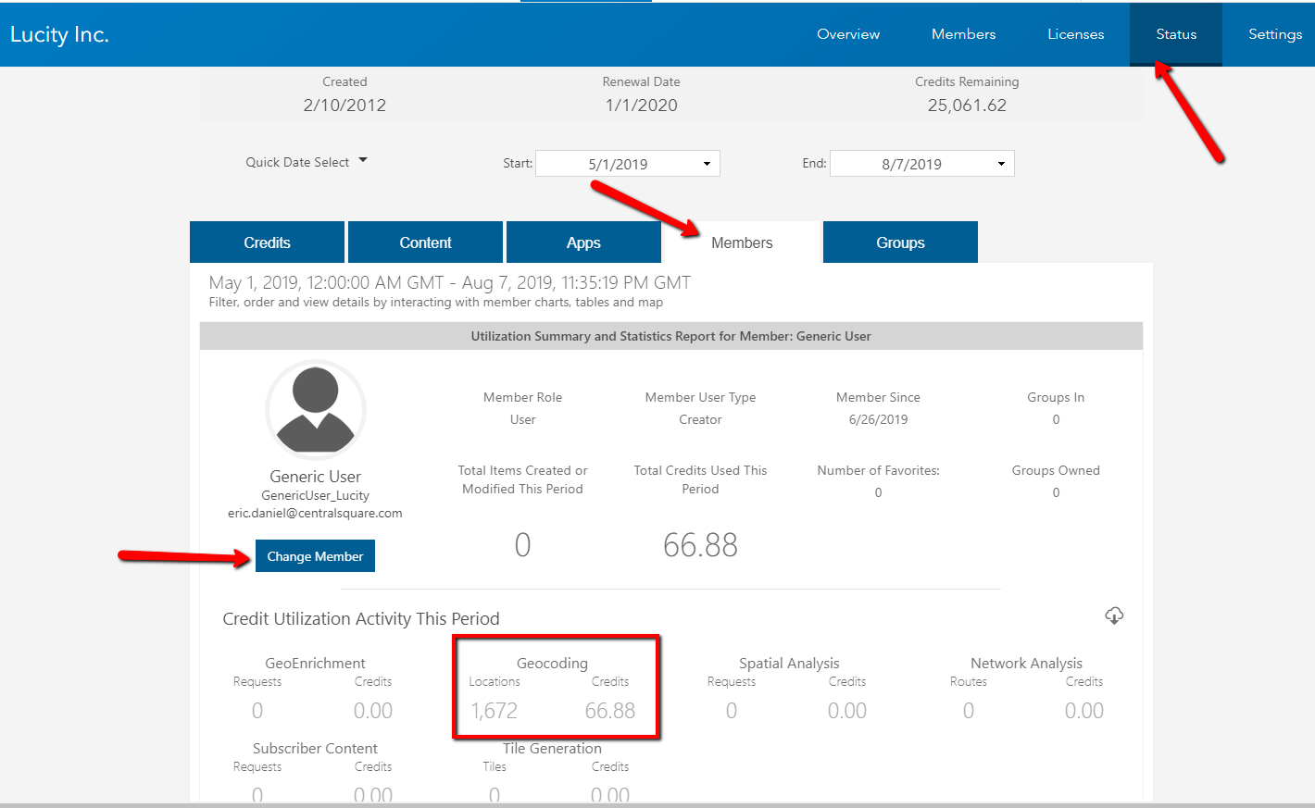The width and height of the screenshot is (1315, 808).
Task: Expand the Quick Date Select dropdown
Action: tap(307, 162)
